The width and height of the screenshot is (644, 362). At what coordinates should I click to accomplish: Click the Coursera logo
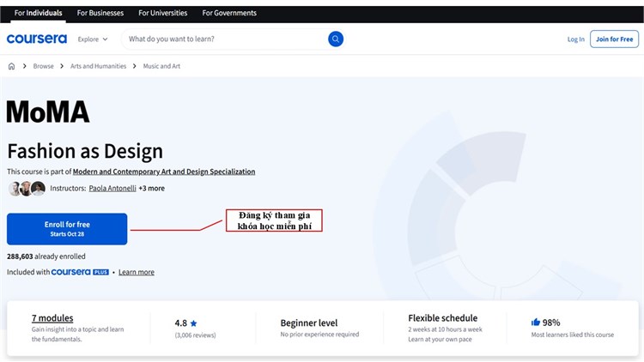[36, 39]
